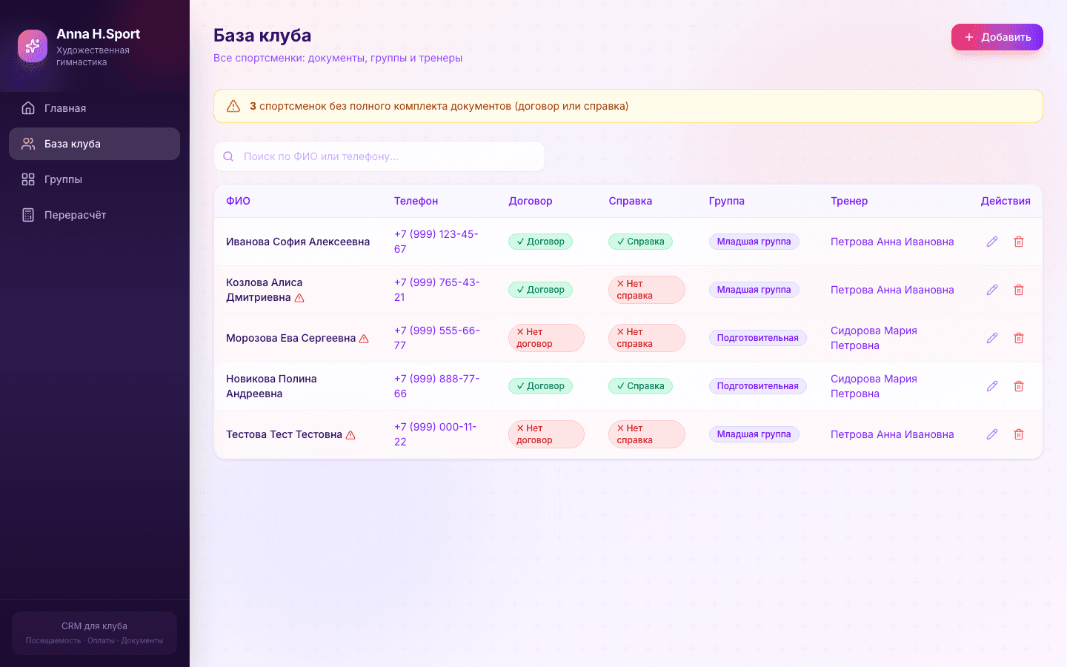Click phone number +7 (999) 555-66-77
Image resolution: width=1067 pixels, height=667 pixels.
[x=436, y=338]
